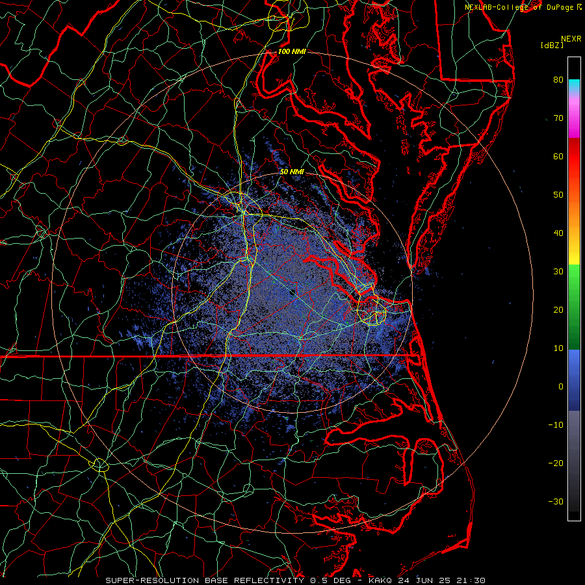Screen dimensions: 585x585
Task: Click the 30 value on the dBZ scale
Action: click(558, 272)
